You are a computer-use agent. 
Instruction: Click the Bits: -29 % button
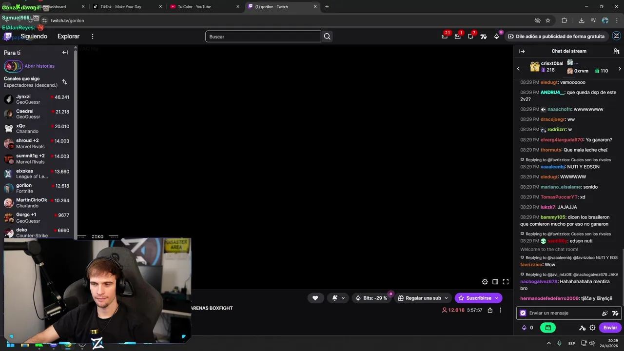tap(371, 298)
